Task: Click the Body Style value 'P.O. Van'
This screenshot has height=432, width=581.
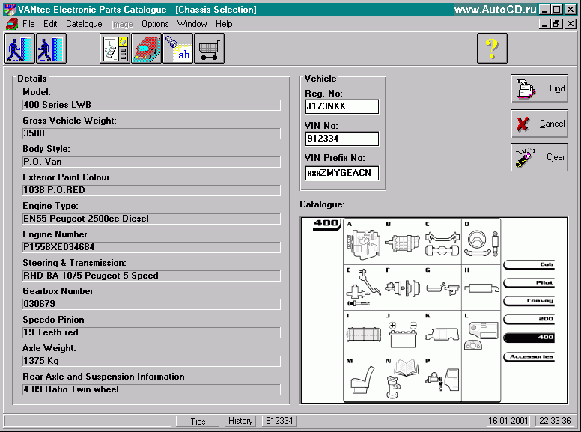Action: [x=151, y=162]
